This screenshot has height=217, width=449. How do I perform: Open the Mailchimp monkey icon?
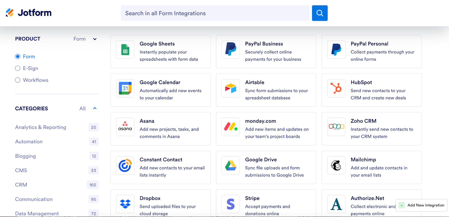point(336,165)
